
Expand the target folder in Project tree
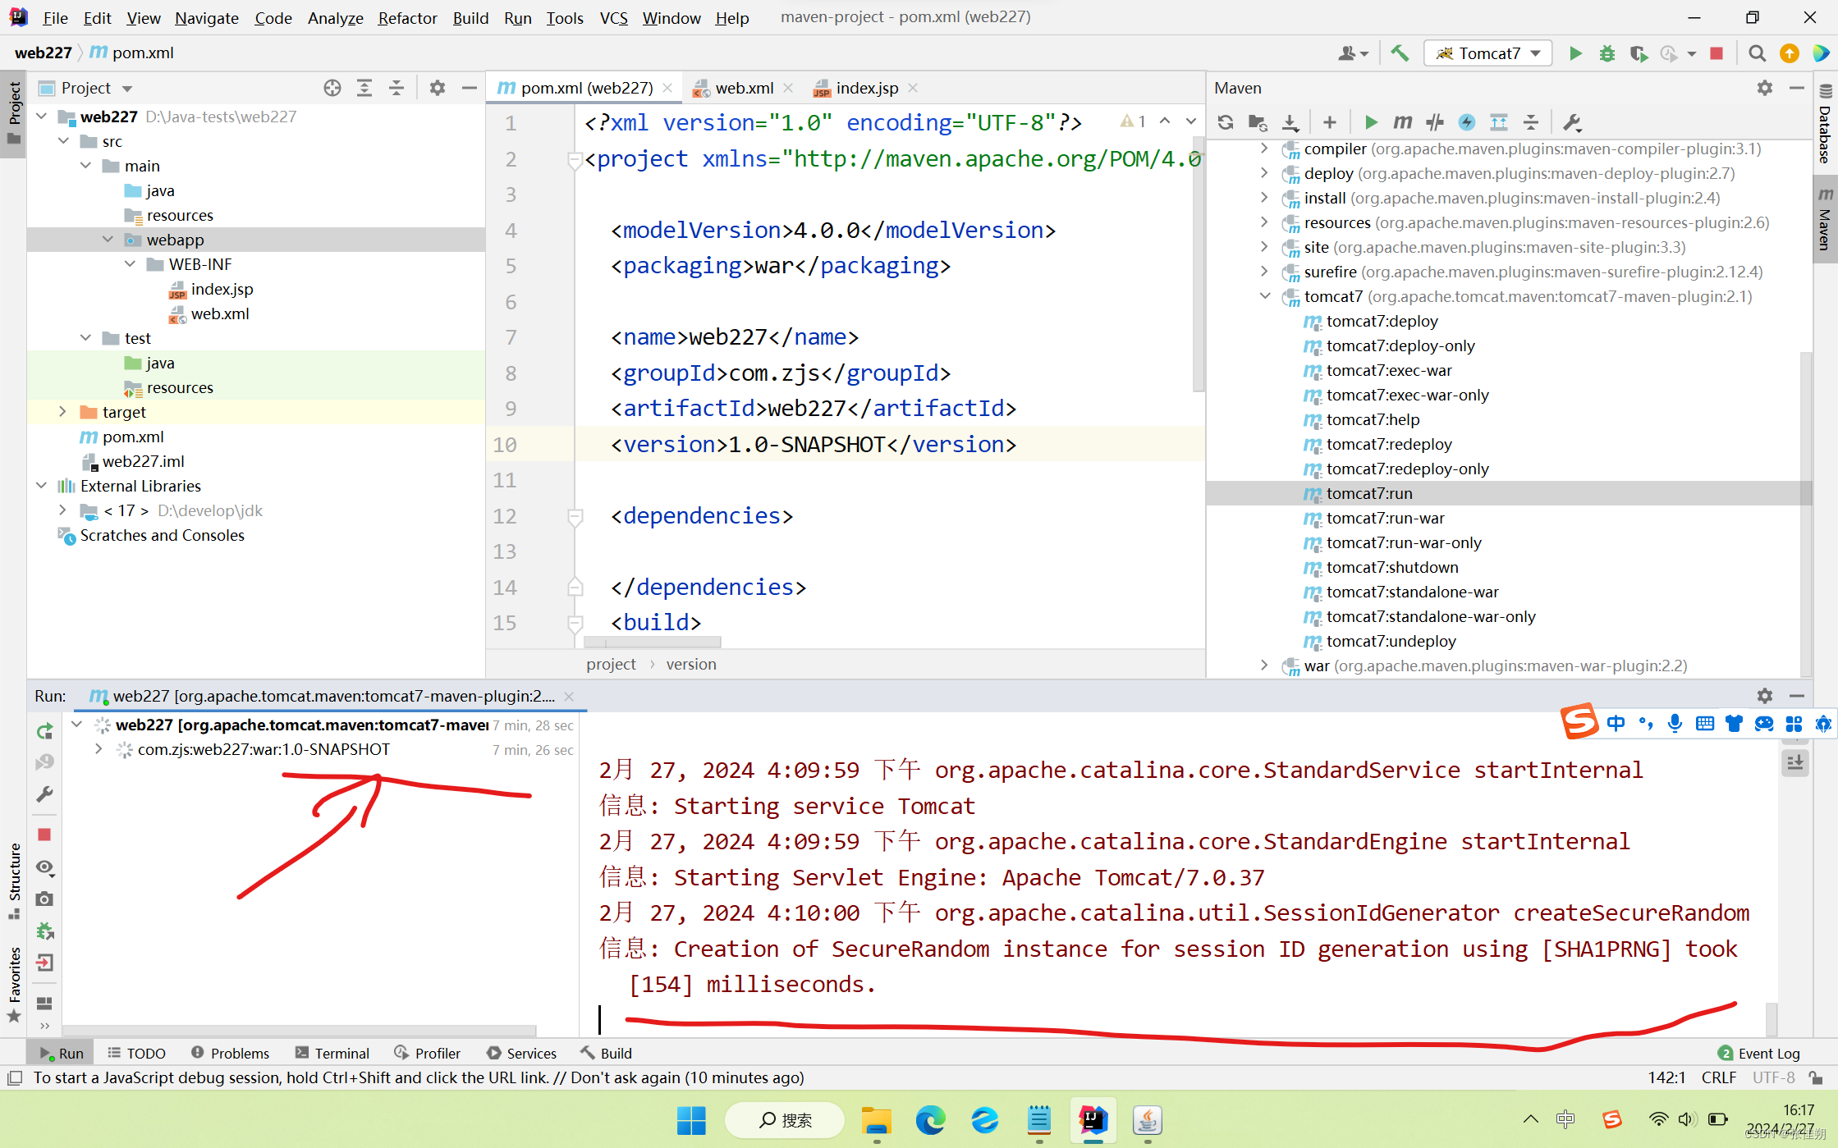[x=63, y=411]
